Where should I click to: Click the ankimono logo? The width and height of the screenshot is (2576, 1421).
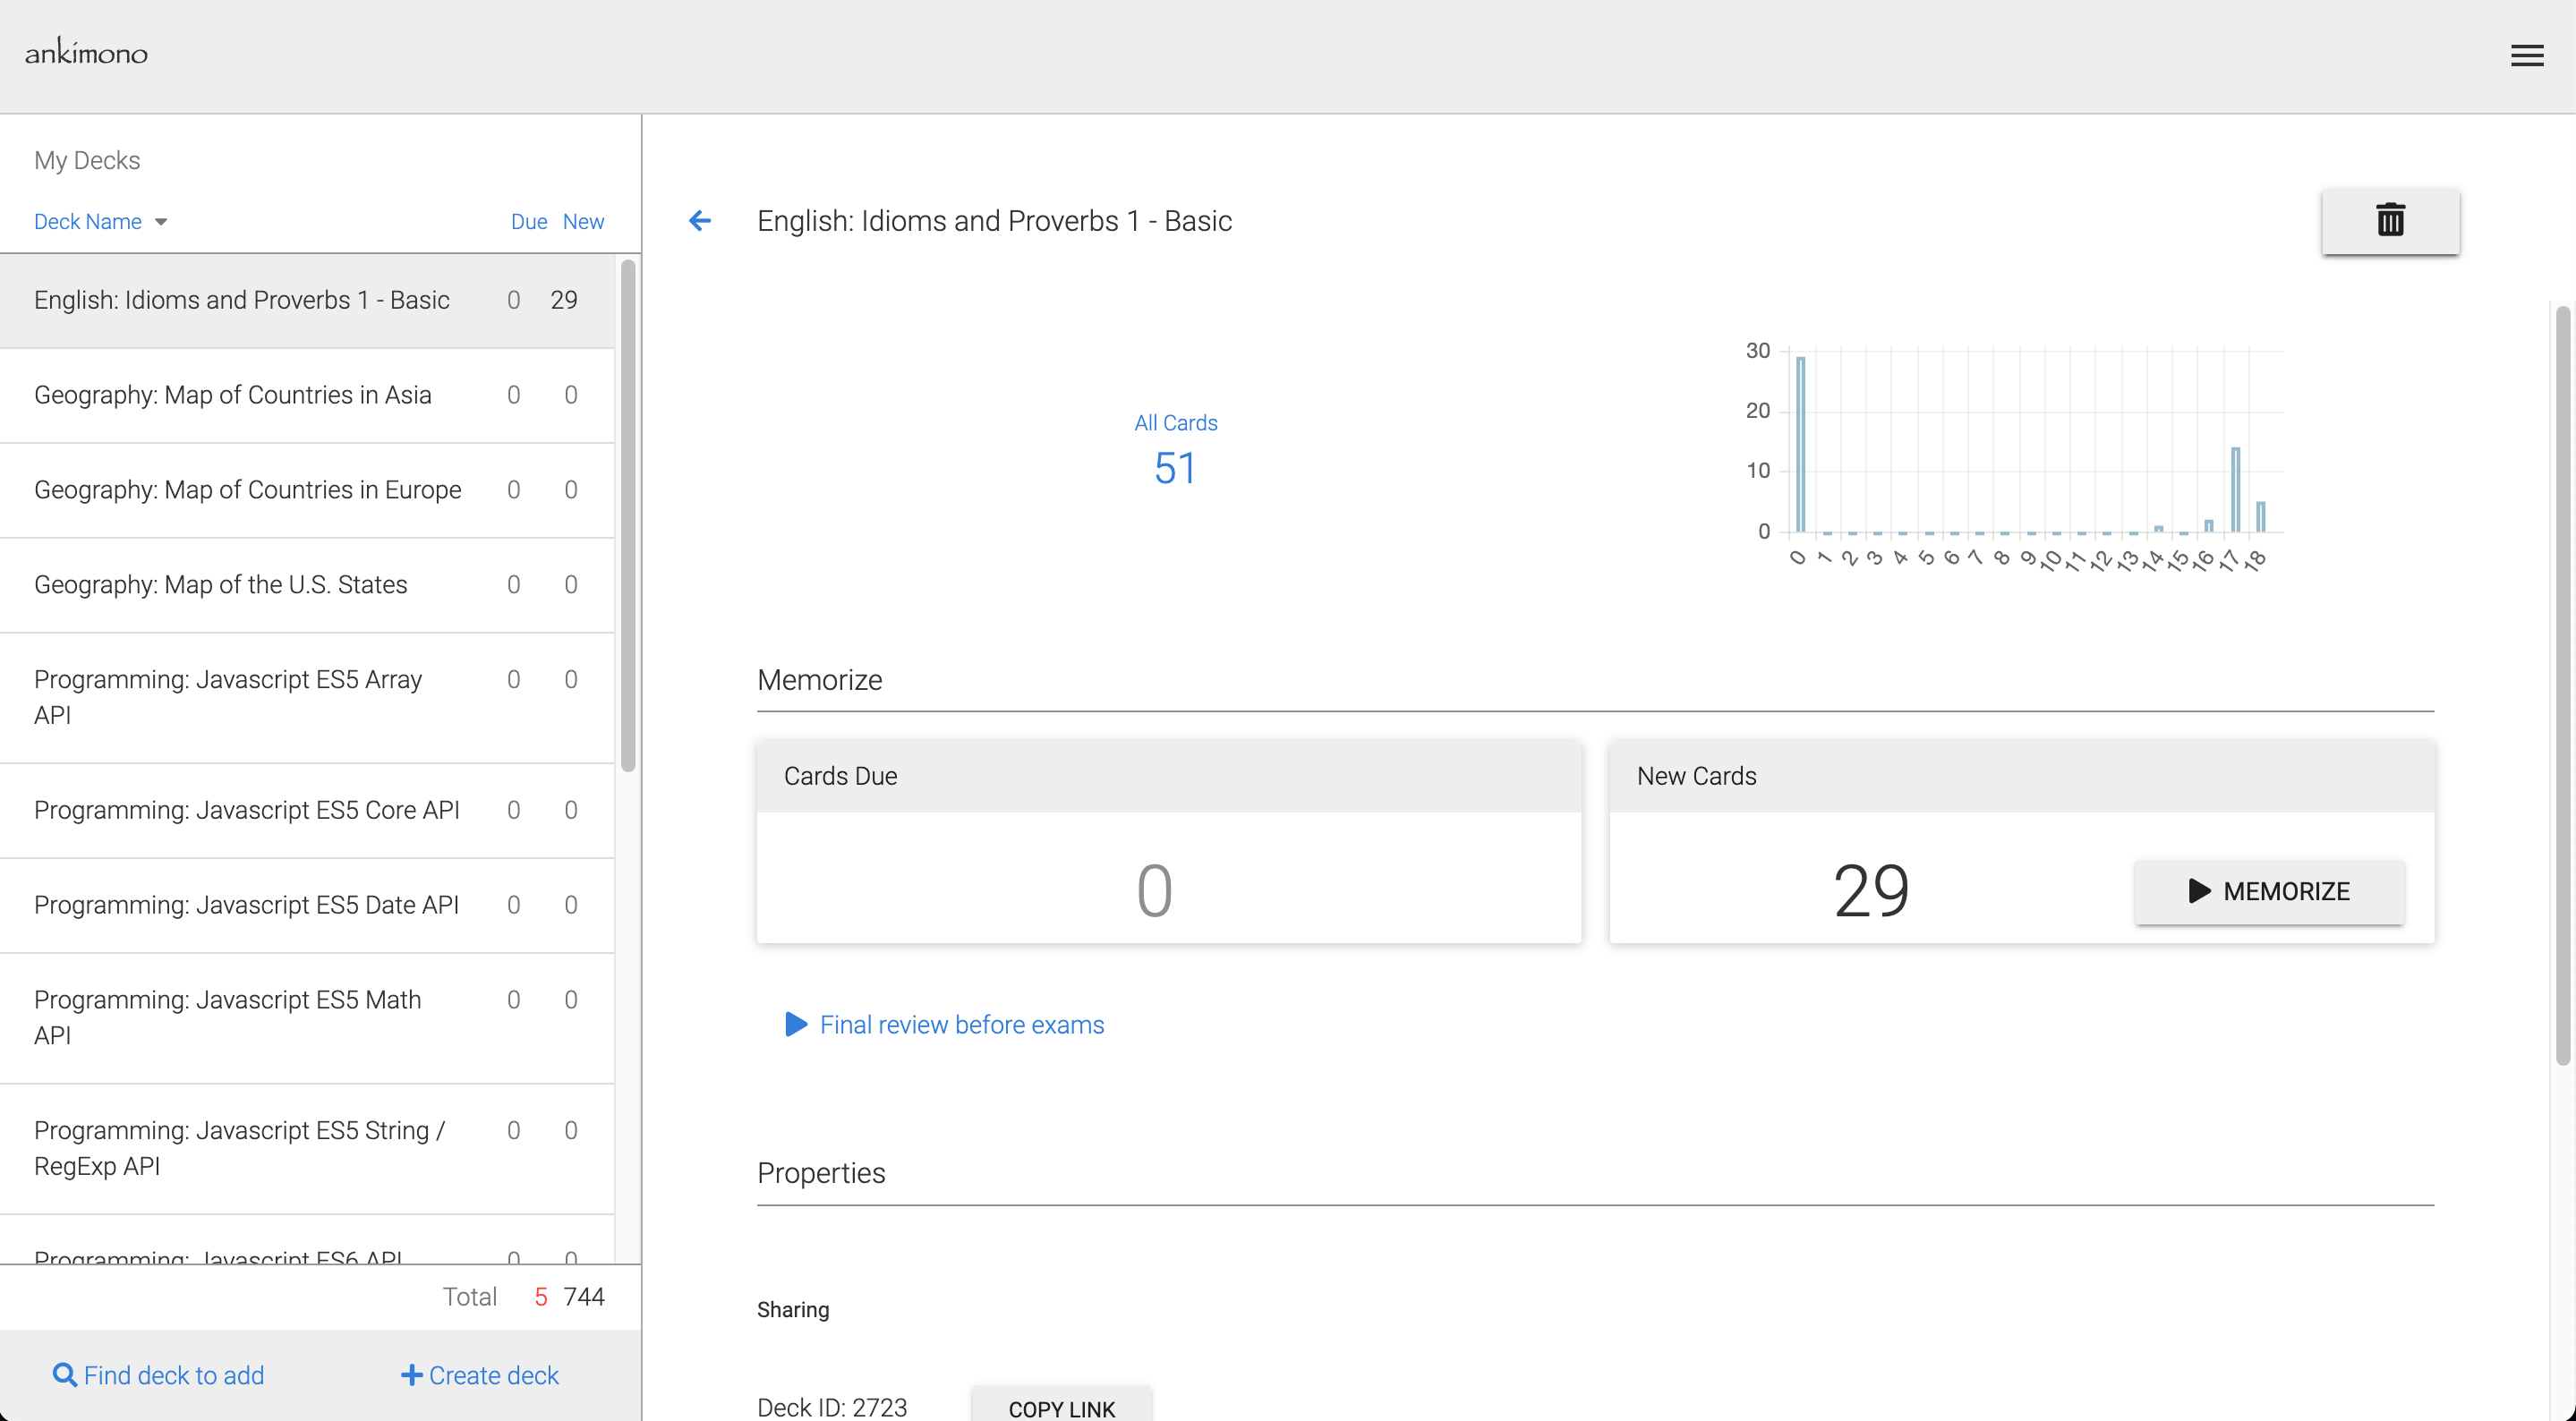[x=86, y=52]
